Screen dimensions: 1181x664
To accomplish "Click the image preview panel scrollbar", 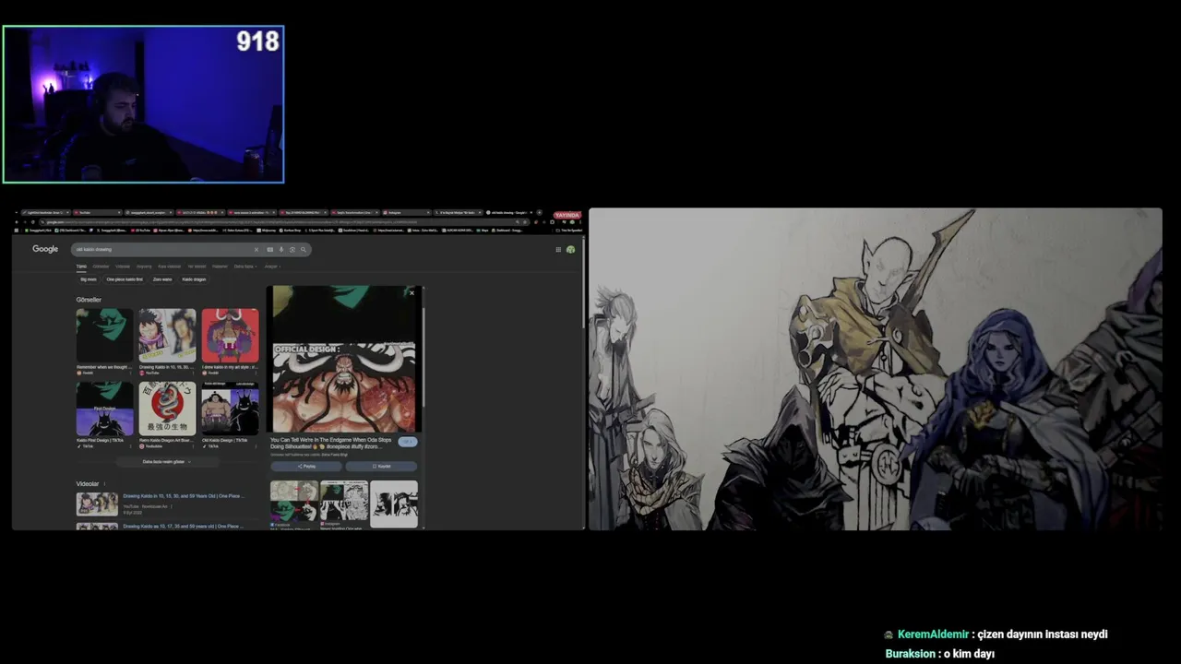I will tap(423, 360).
